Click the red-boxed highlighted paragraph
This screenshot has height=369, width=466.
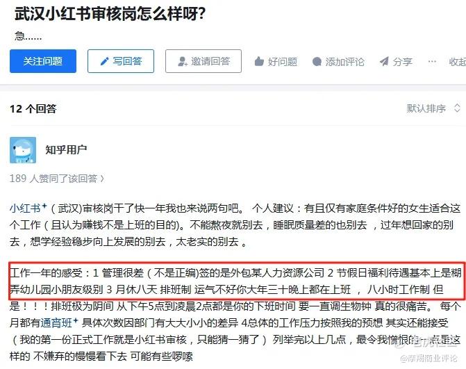pos(237,281)
